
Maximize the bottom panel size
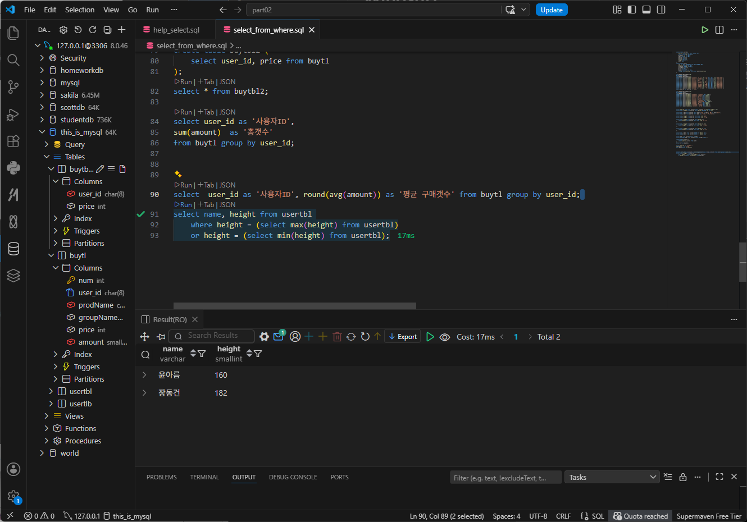point(719,477)
